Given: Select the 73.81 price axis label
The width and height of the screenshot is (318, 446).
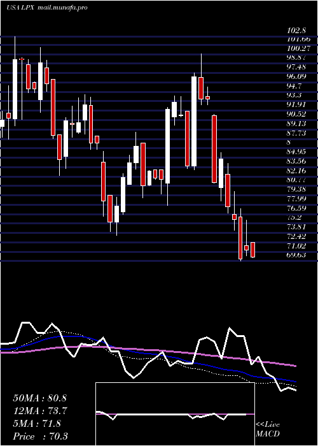Looking at the screenshot, I should pos(297,227).
